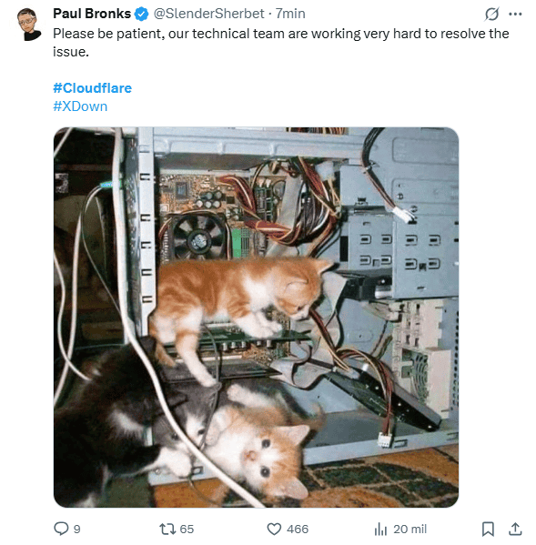Image resolution: width=536 pixels, height=545 pixels.
Task: Open the #Cloudflare hashtag
Action: point(93,88)
